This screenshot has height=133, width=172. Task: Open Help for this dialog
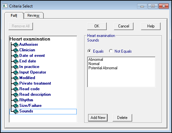pyautogui.click(x=151, y=26)
